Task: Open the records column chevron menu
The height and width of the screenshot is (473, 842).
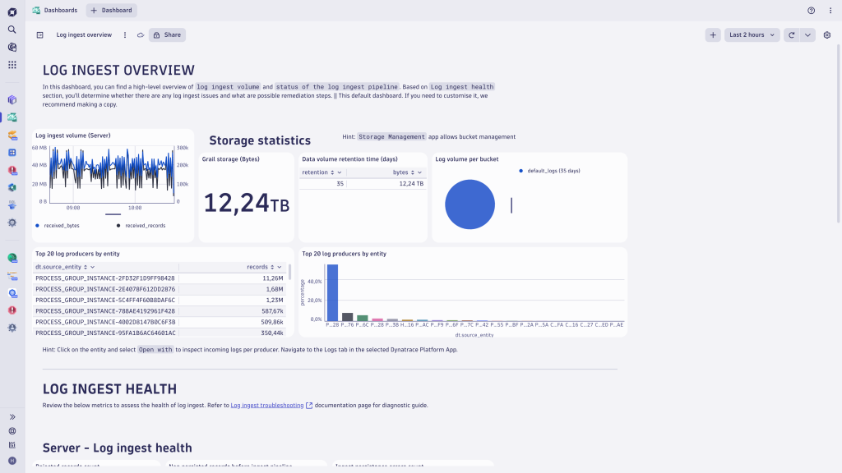Action: coord(280,267)
